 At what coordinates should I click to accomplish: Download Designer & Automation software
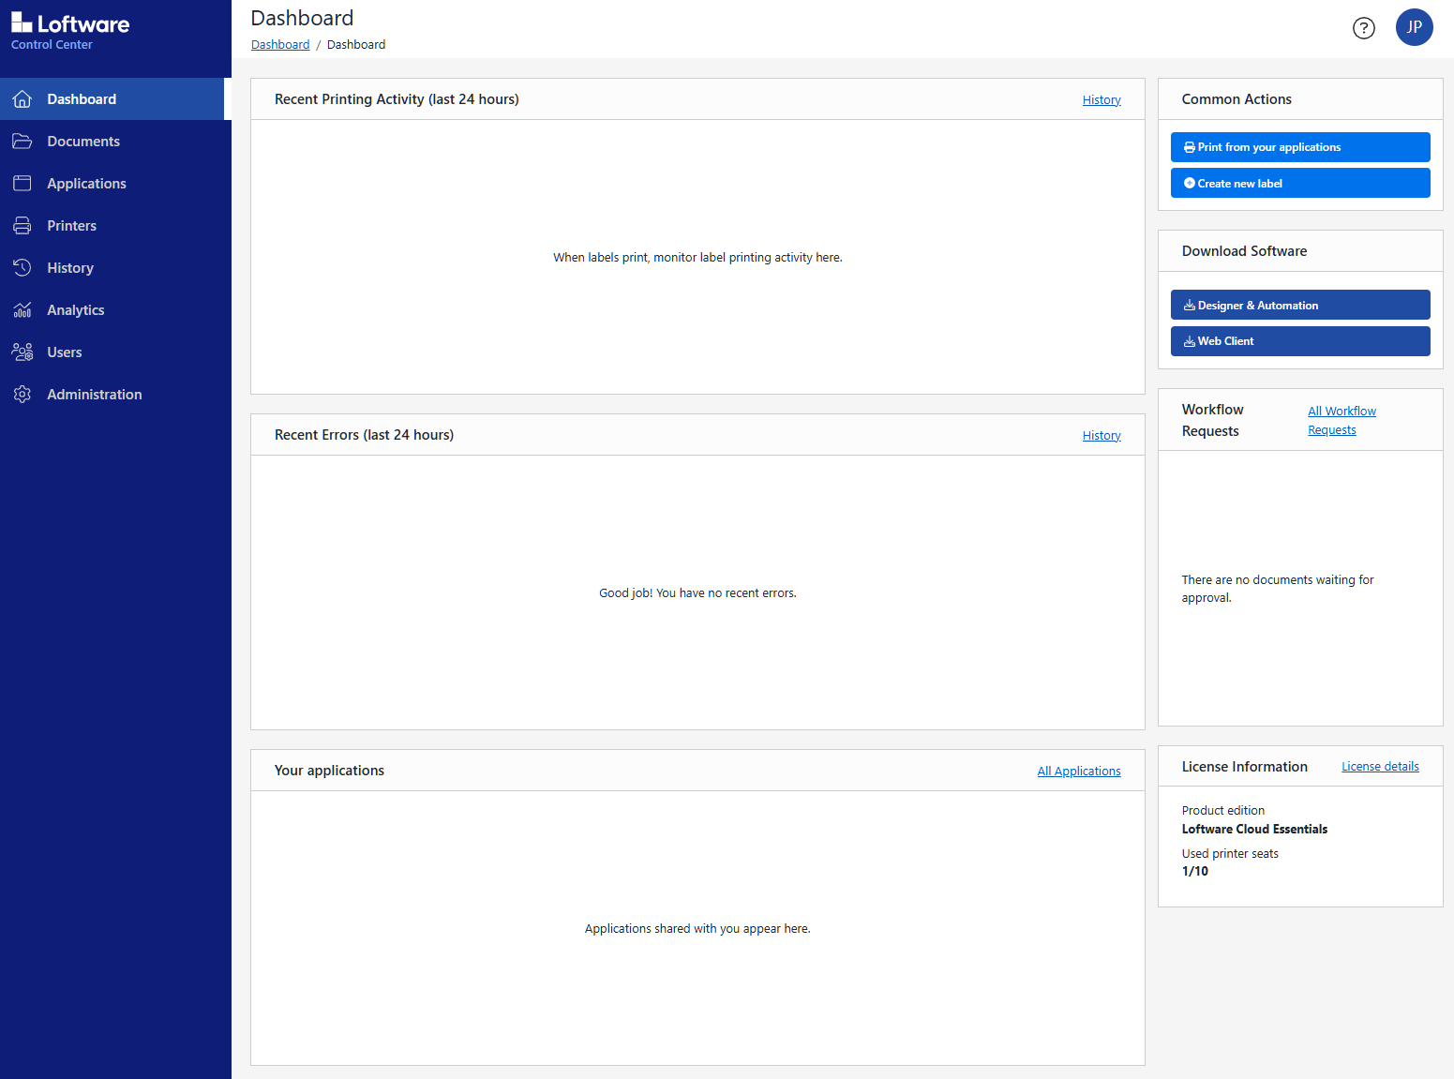point(1299,304)
